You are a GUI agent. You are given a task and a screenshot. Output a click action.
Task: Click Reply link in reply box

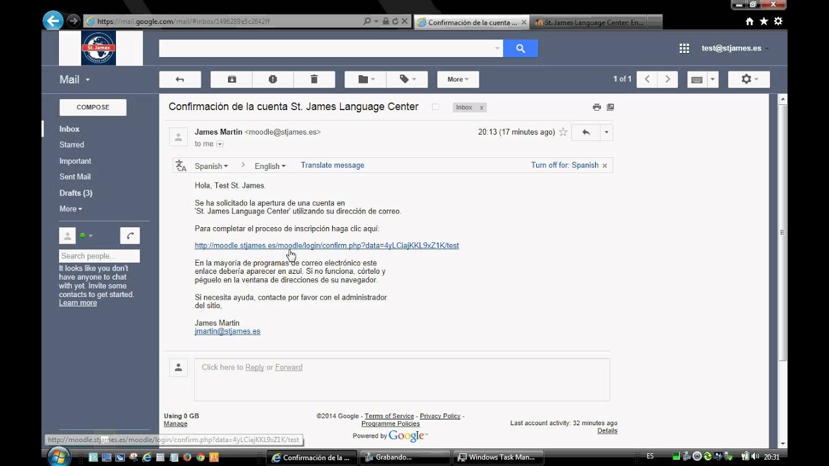(255, 367)
